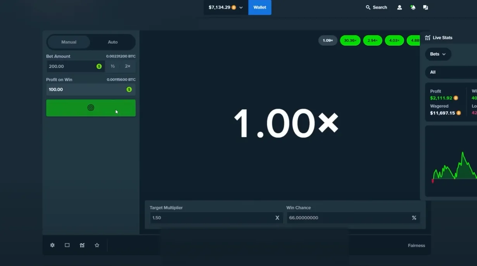Favorite the game with the star icon
This screenshot has width=477, height=266.
point(97,245)
